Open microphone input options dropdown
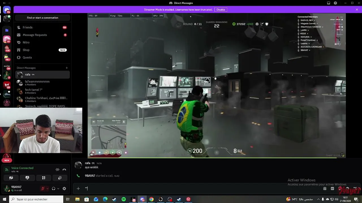362x203 pixels. 47,189
